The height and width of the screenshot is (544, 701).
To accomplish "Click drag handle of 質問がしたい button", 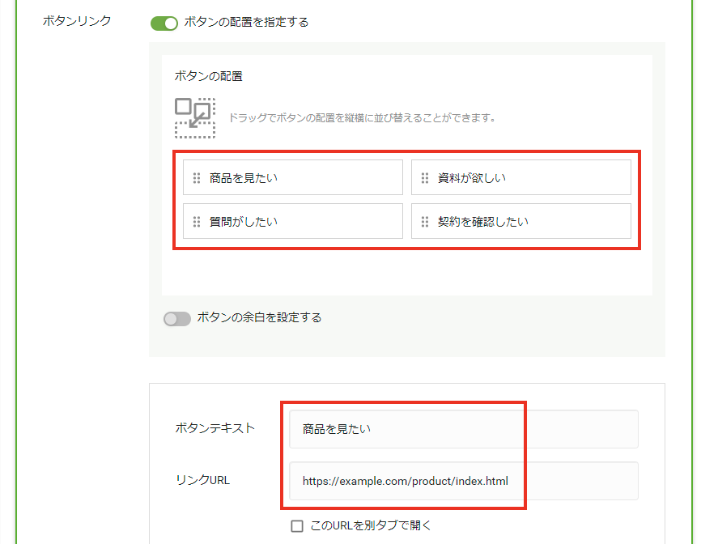I will [x=197, y=222].
